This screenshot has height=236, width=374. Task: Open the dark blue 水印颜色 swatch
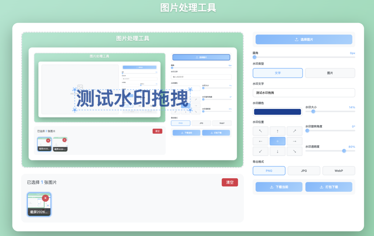278,112
